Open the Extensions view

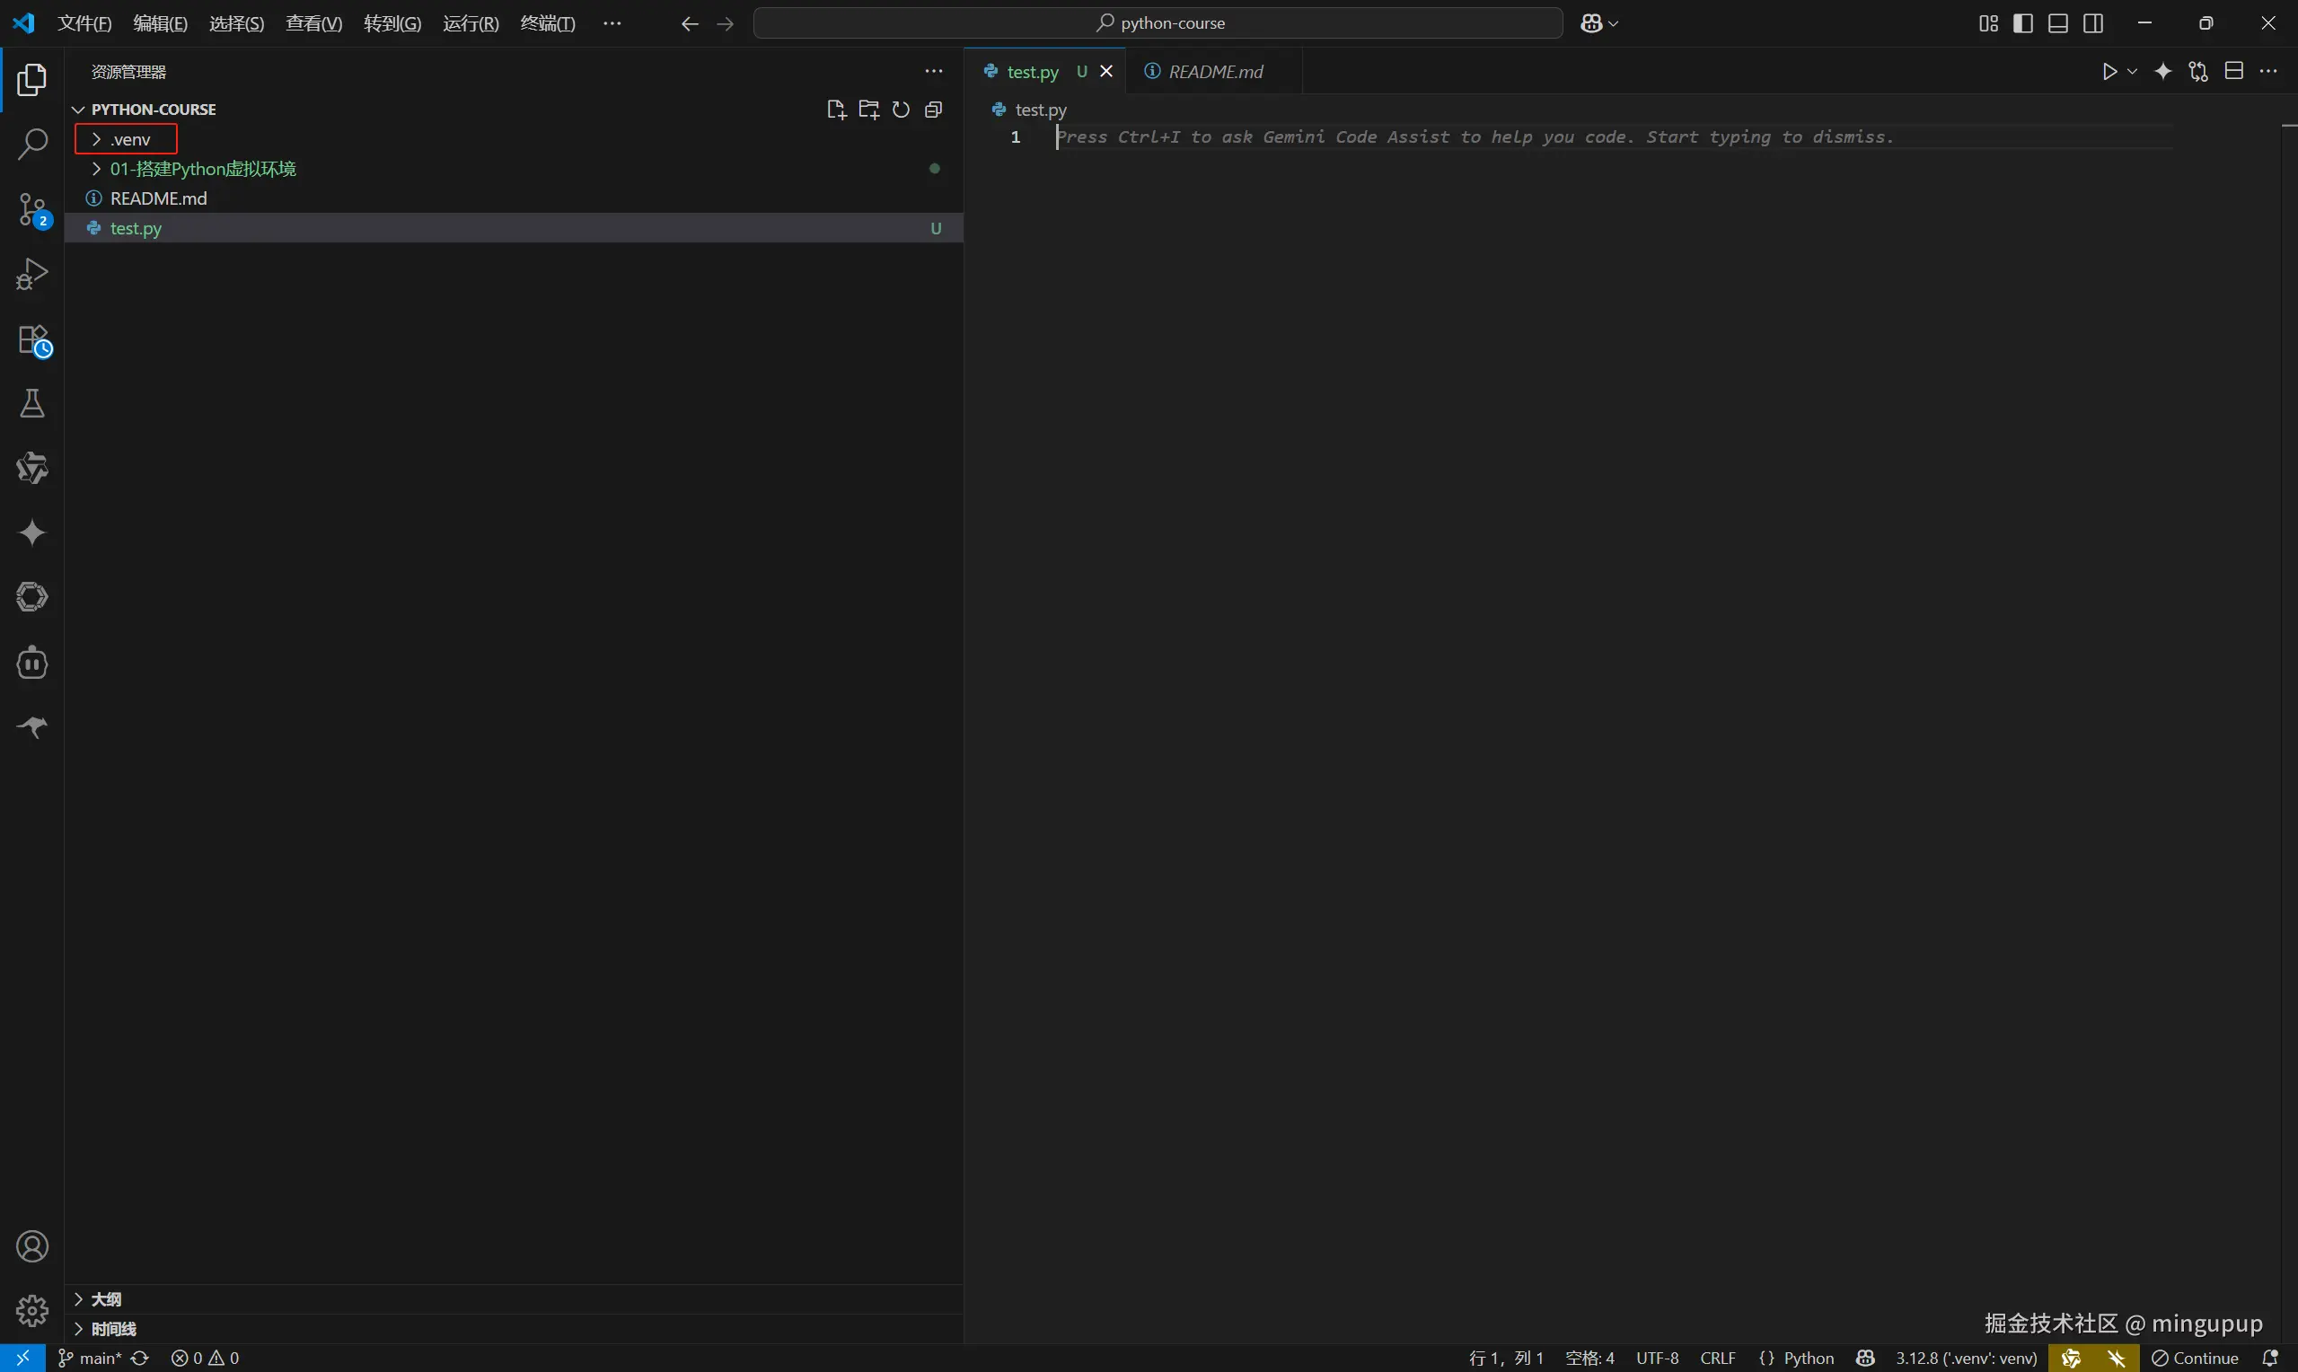pyautogui.click(x=32, y=339)
